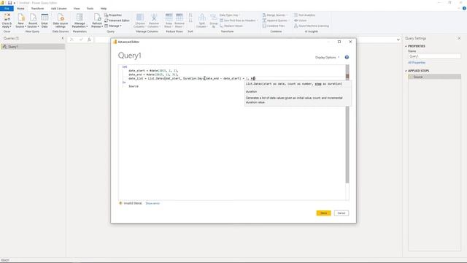
Task: Click the Close & Apply icon
Action: [x=7, y=20]
